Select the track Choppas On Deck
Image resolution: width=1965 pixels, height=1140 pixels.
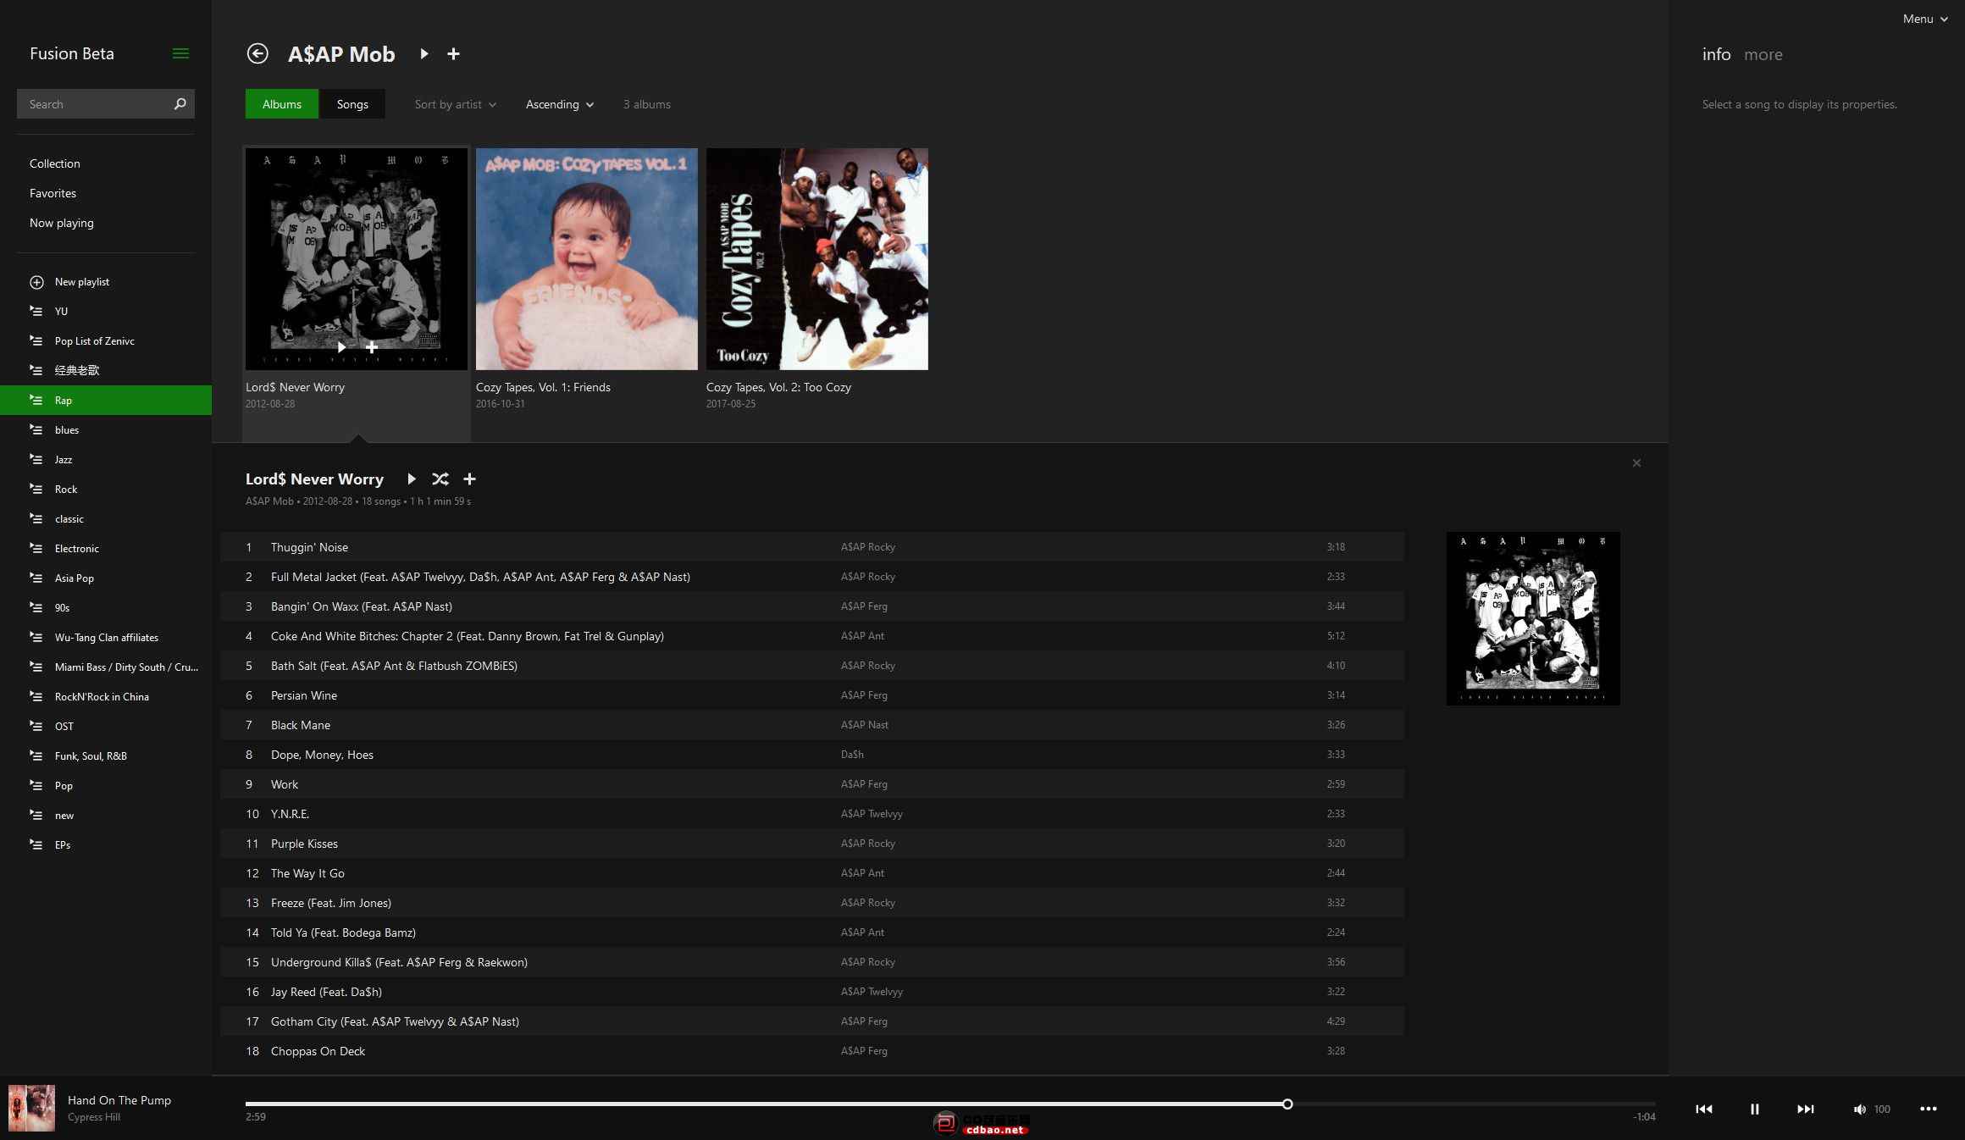click(x=812, y=1051)
